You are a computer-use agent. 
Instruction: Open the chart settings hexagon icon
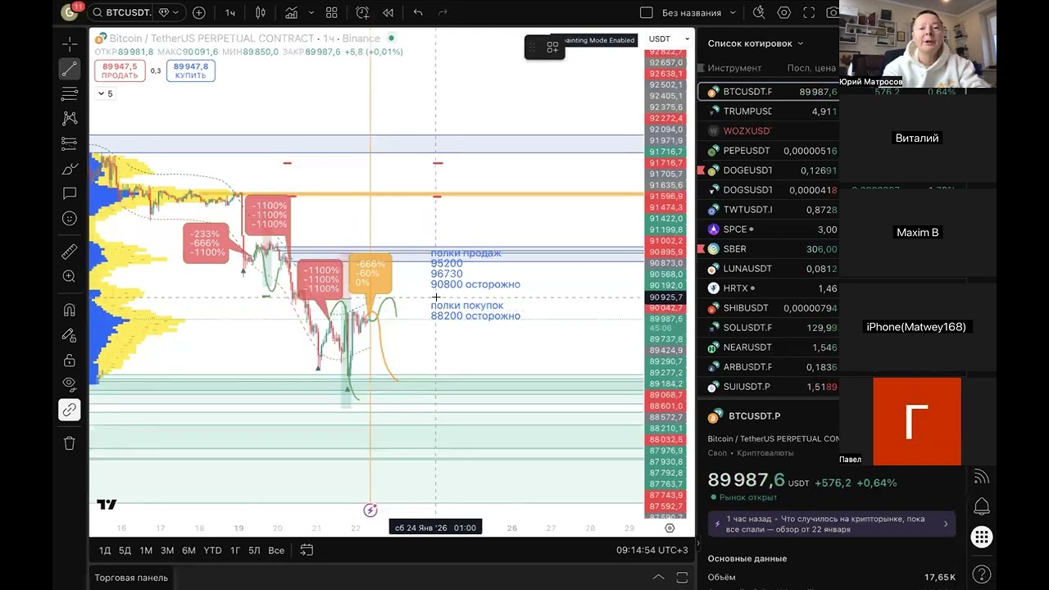[784, 12]
